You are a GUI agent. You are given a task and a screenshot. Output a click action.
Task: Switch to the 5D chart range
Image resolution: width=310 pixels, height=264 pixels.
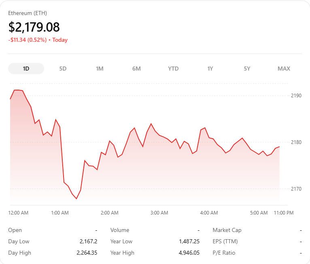63,69
